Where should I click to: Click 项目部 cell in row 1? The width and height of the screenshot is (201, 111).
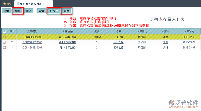[142, 37]
